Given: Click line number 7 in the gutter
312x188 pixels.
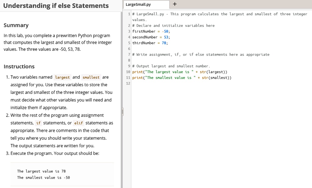Looking at the screenshot, I should click(129, 55).
